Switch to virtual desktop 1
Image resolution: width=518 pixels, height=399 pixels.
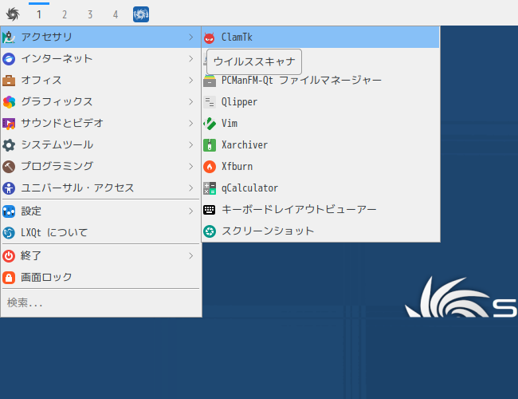point(39,14)
